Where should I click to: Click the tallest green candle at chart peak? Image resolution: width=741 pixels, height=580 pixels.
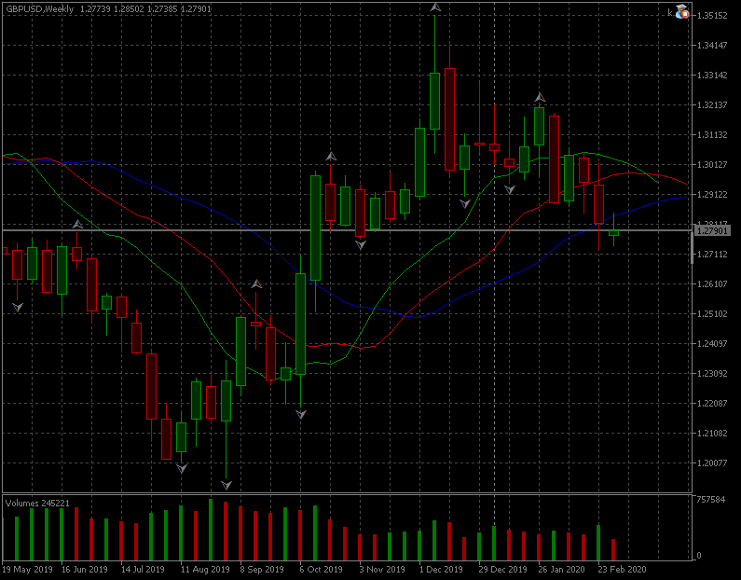[434, 101]
